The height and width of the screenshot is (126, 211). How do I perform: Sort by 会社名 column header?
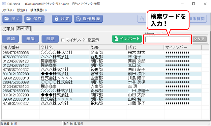[64, 47]
